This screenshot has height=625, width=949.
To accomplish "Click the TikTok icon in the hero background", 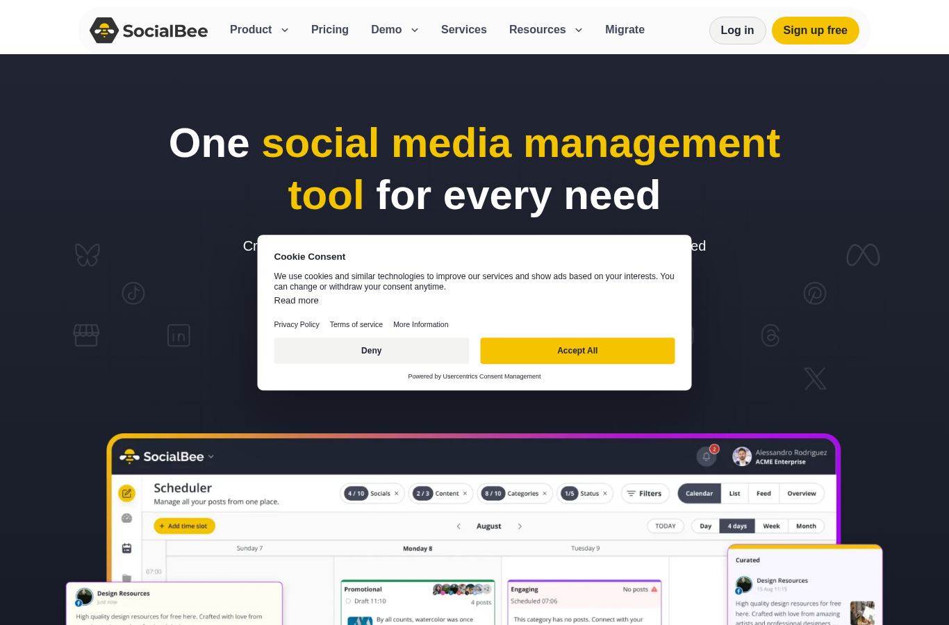I will coord(133,293).
